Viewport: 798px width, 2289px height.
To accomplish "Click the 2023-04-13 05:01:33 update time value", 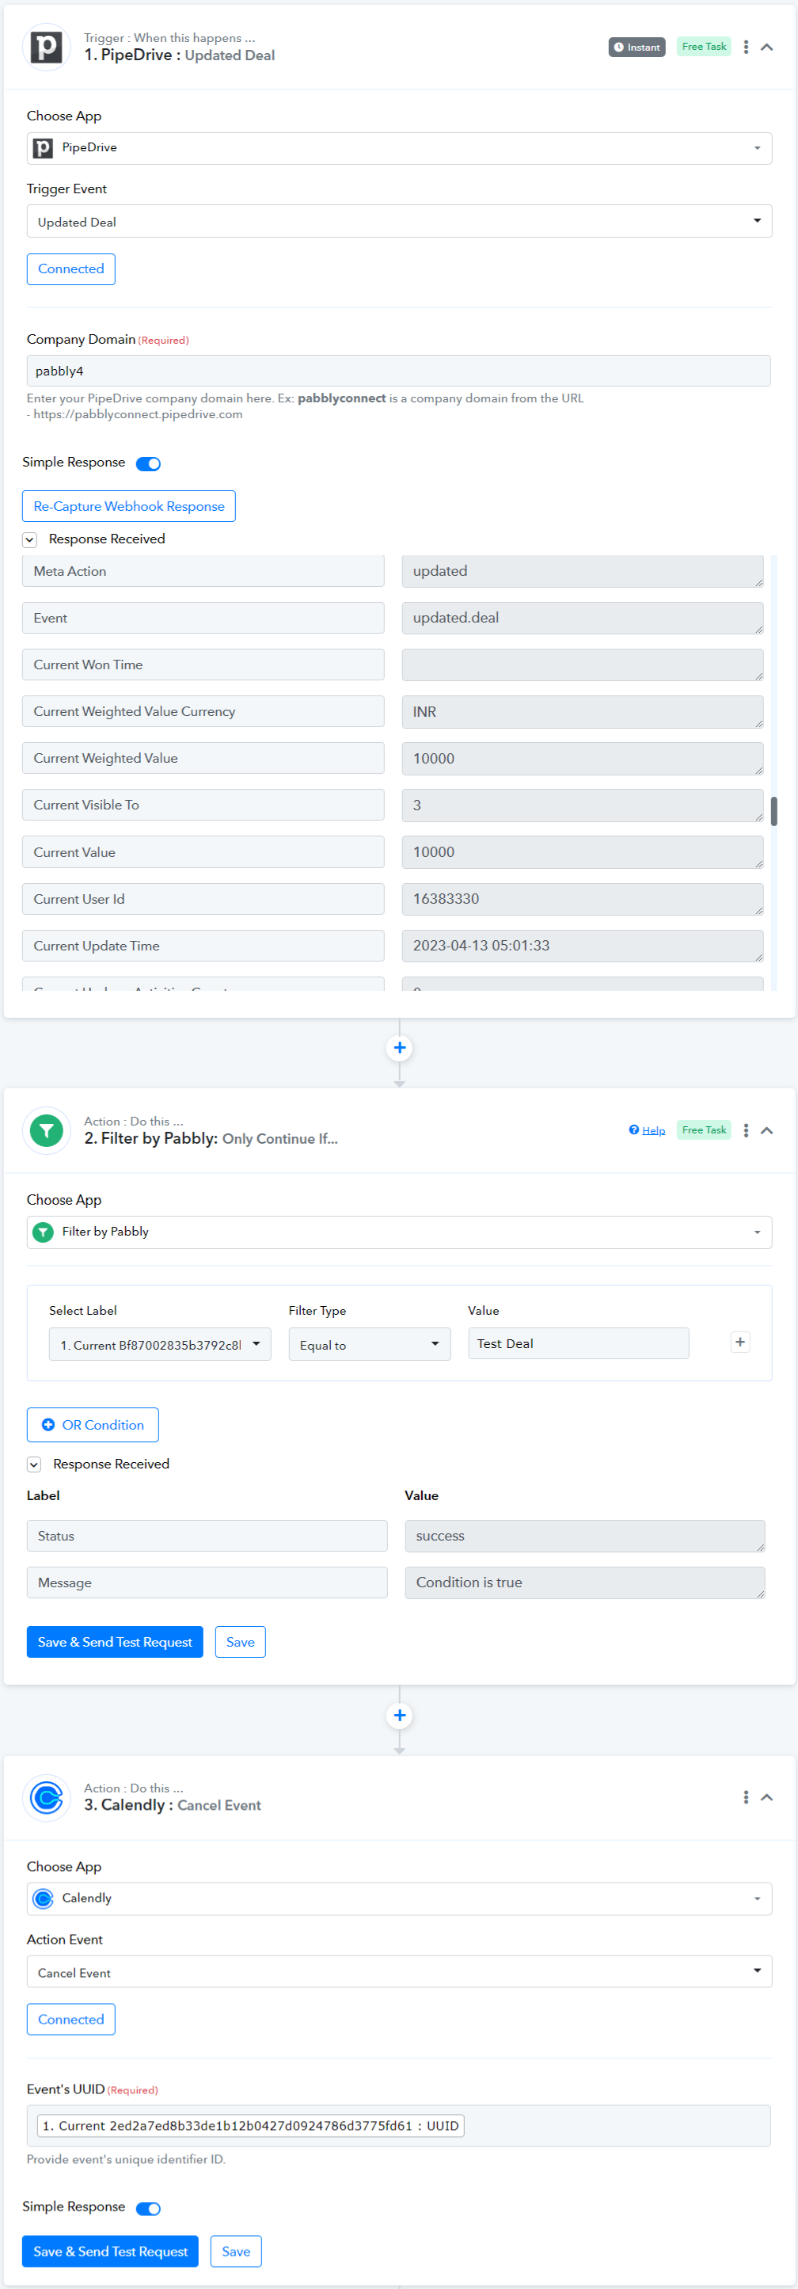I will [x=583, y=946].
